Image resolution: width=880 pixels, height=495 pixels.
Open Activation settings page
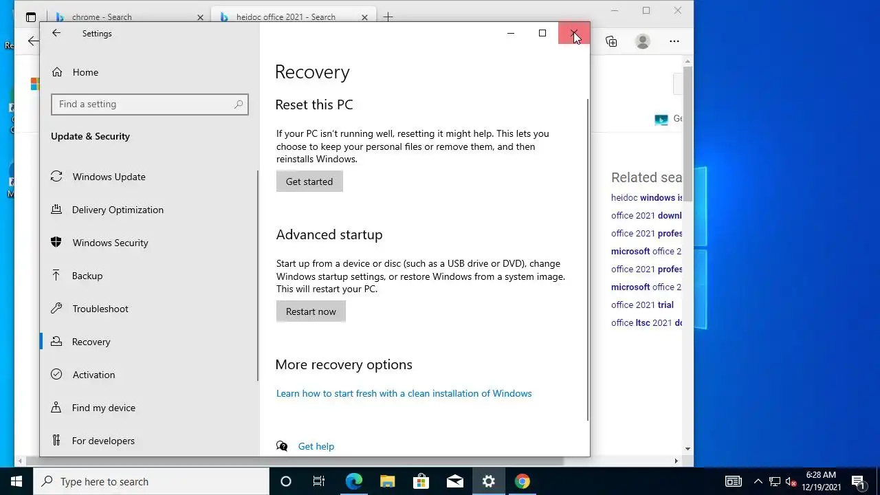click(x=93, y=375)
